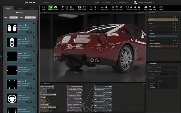This screenshot has width=181, height=113.
Task: Activate the green Render tool
Action: 50,8
